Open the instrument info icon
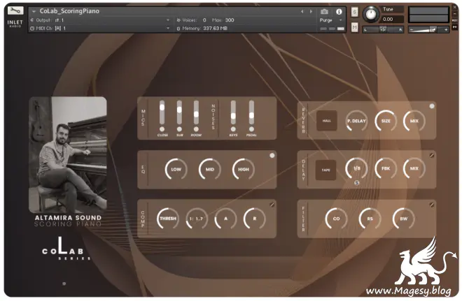Image resolution: width=462 pixels, height=301 pixels. click(x=339, y=11)
